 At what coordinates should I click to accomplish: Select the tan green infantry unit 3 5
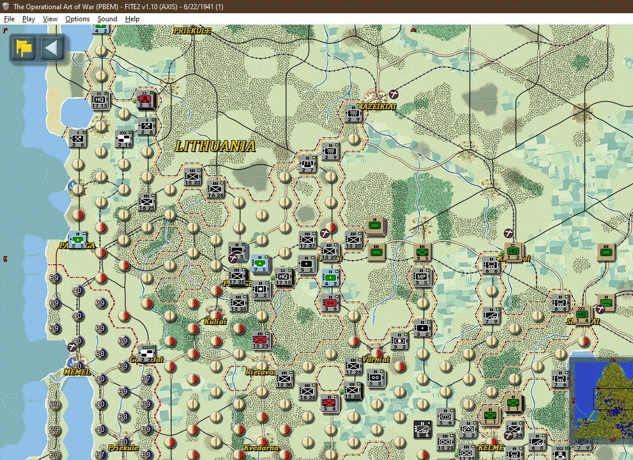point(422,253)
